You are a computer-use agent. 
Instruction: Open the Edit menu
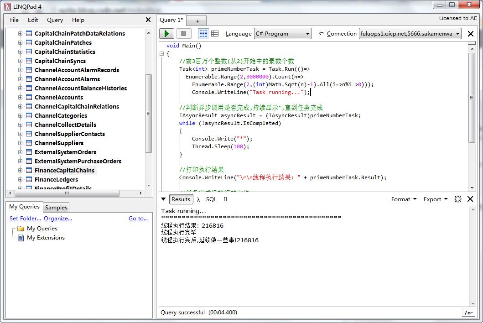pos(33,20)
